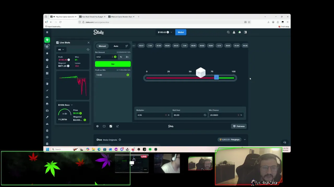Double the bet with 2× button
The height and width of the screenshot is (187, 334).
[x=127, y=57]
